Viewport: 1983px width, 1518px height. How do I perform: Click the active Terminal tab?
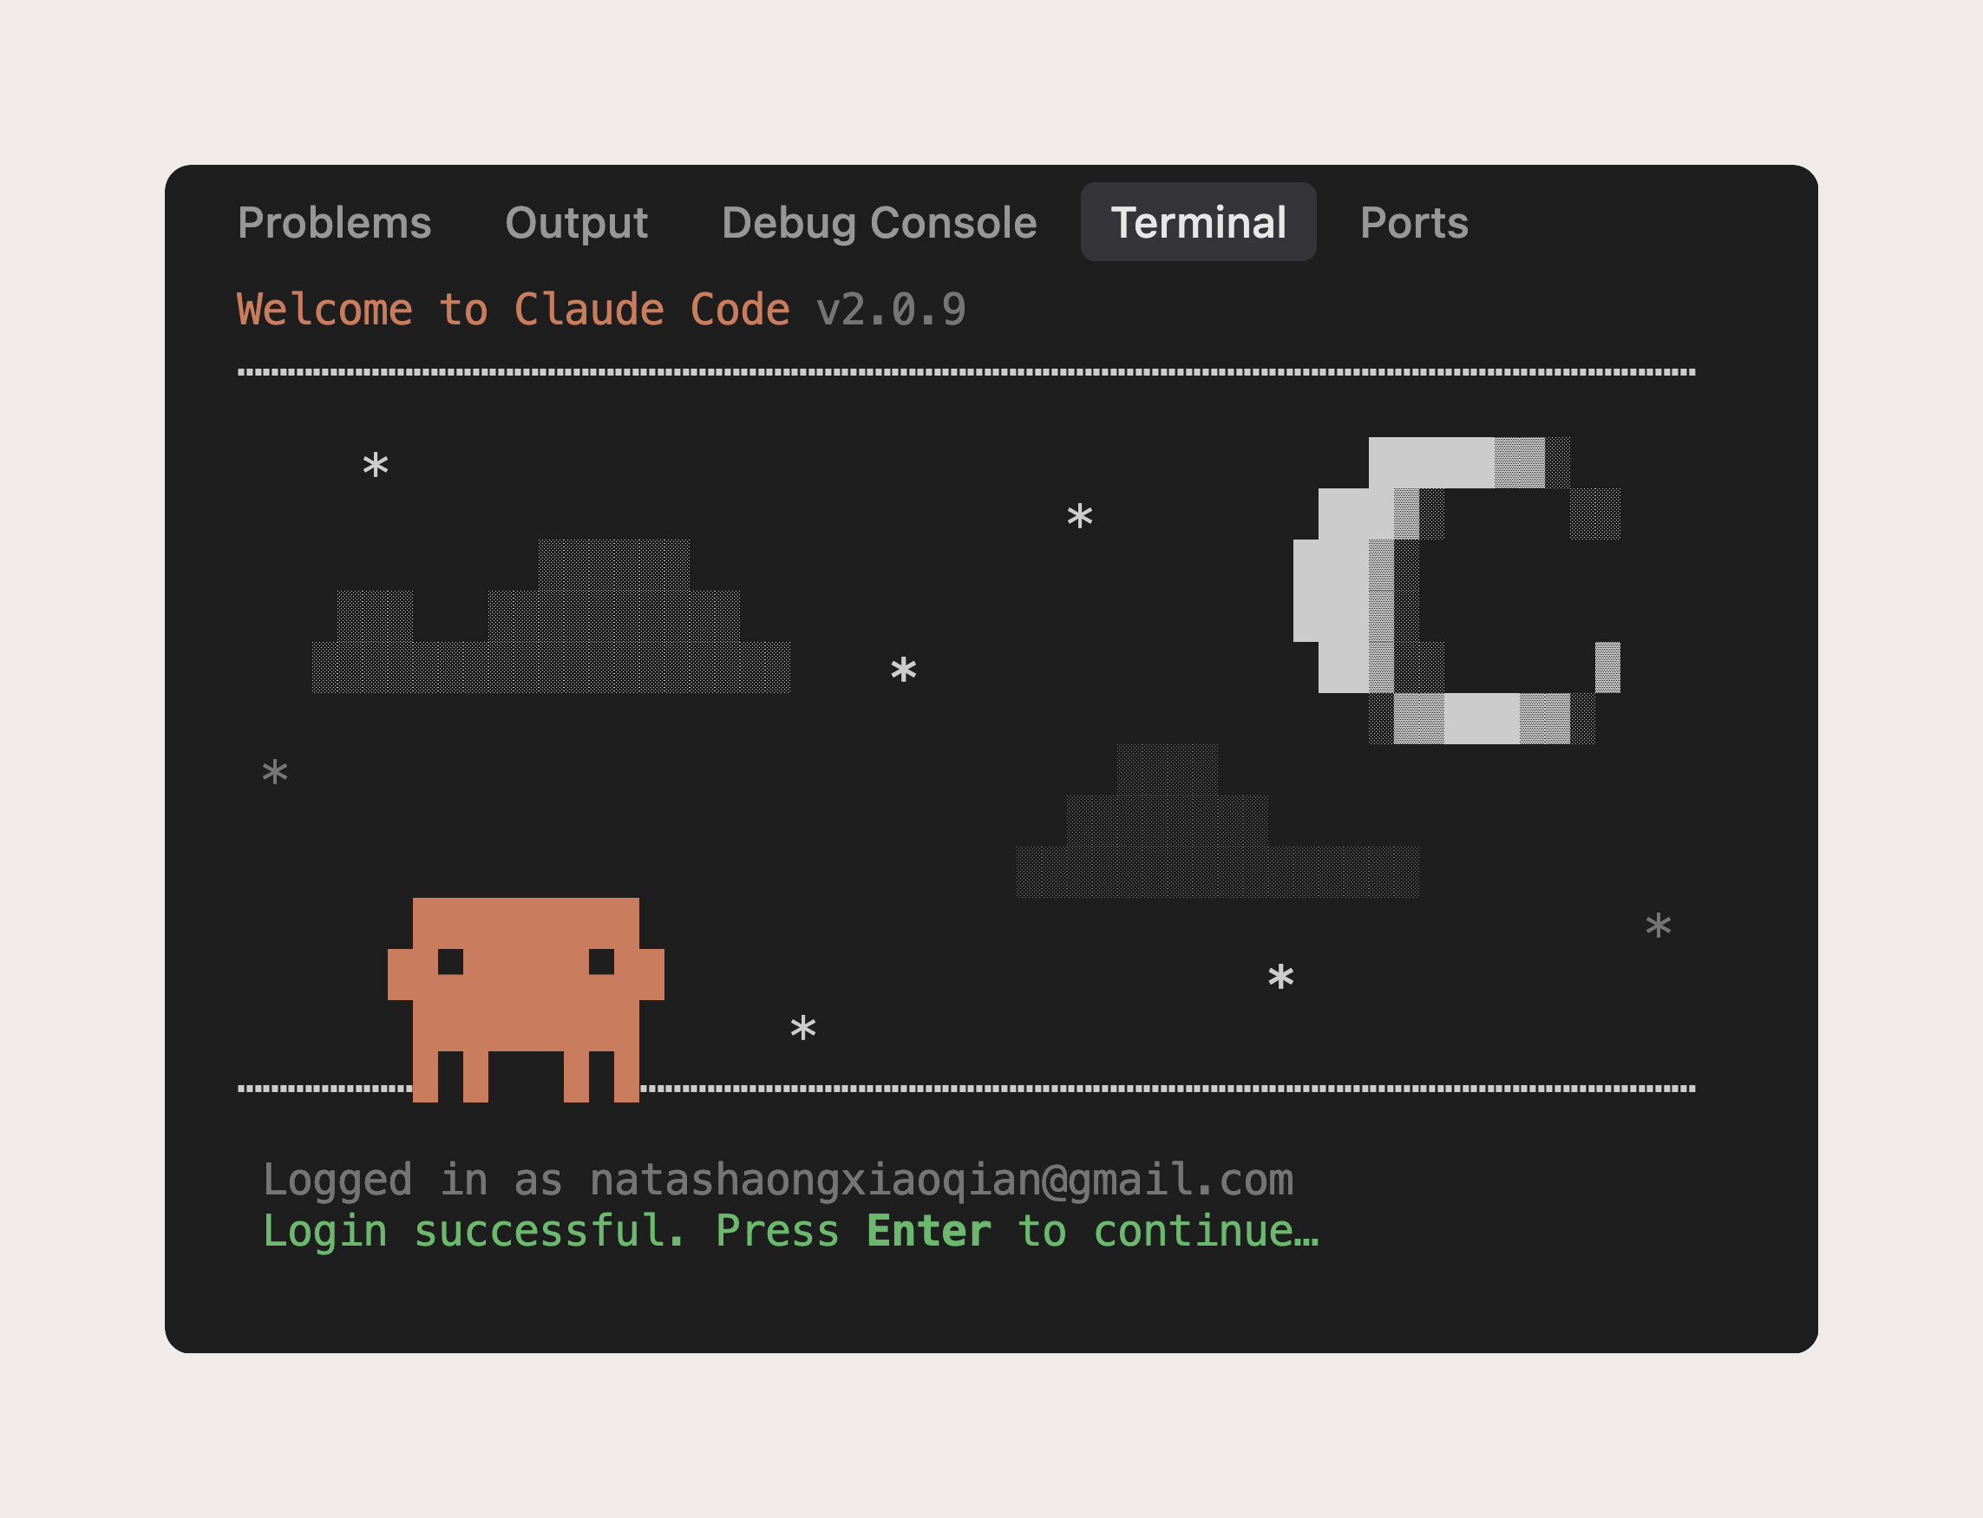click(1198, 222)
